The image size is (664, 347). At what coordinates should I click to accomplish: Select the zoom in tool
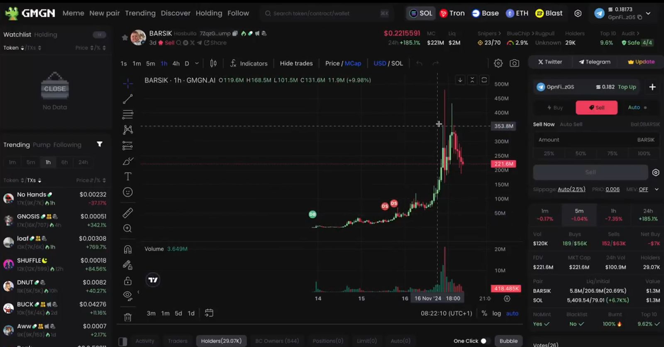tap(128, 228)
